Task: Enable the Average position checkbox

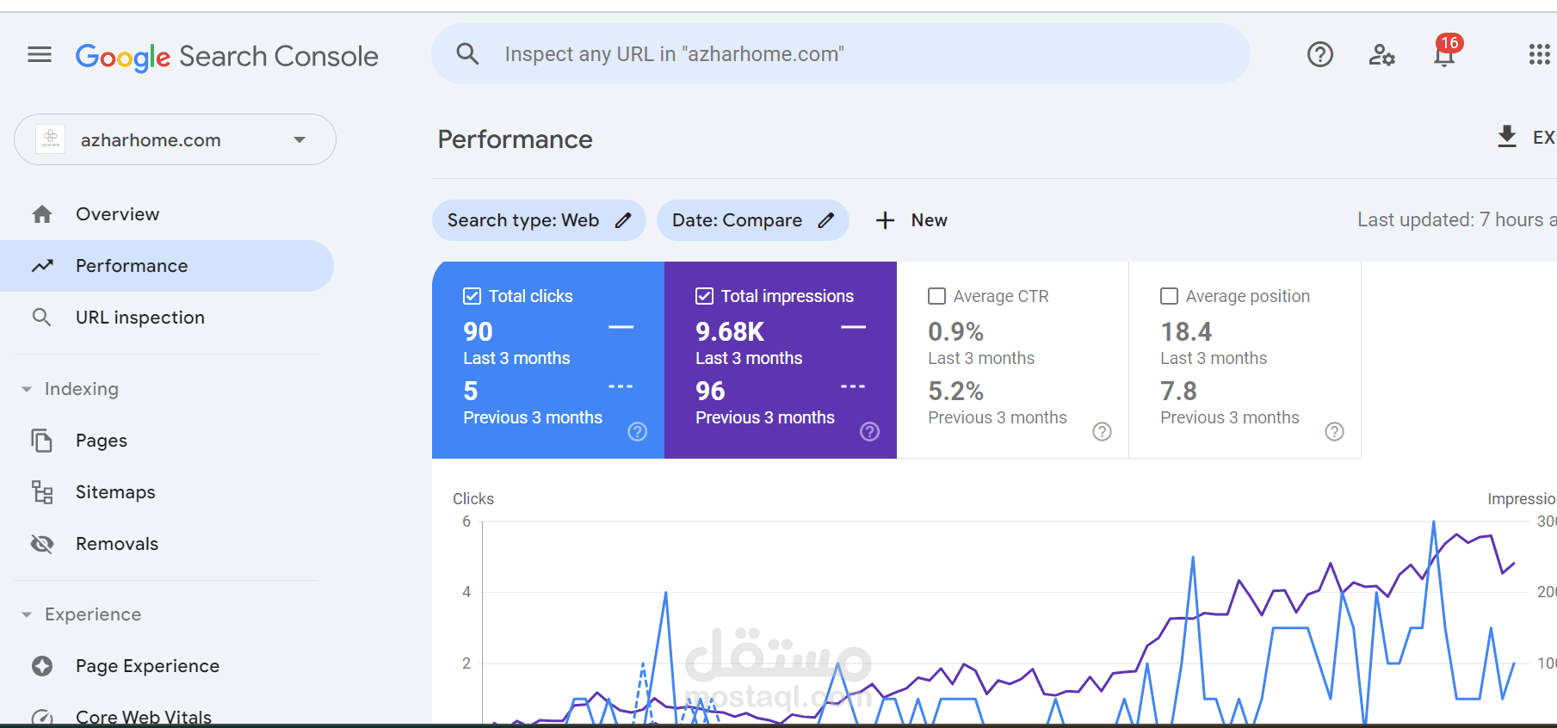Action: (1170, 296)
